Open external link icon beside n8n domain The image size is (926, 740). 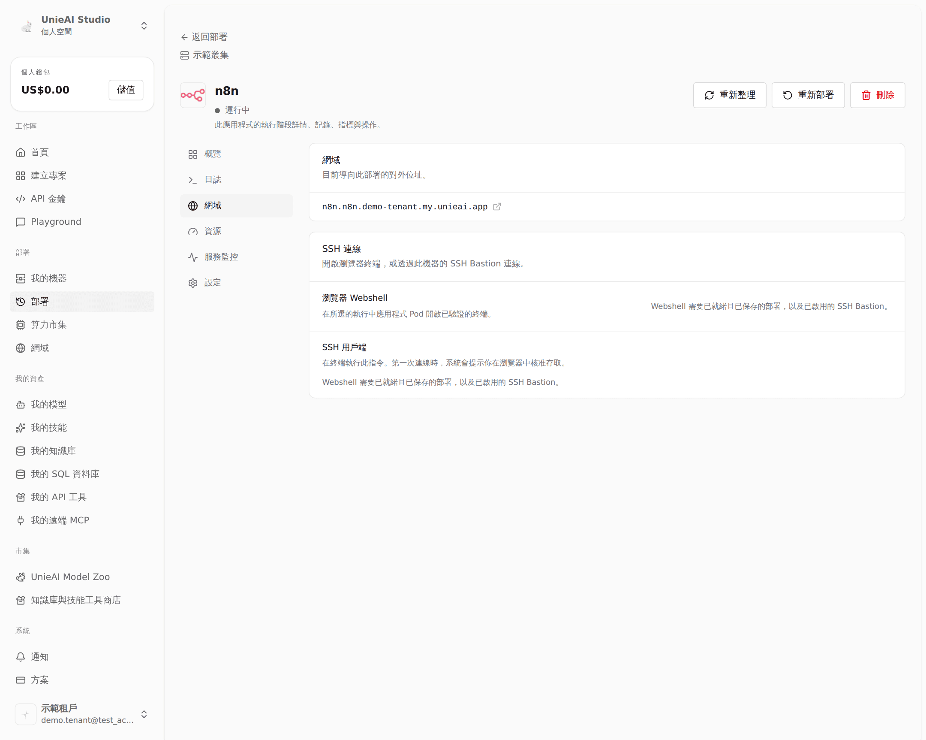497,207
